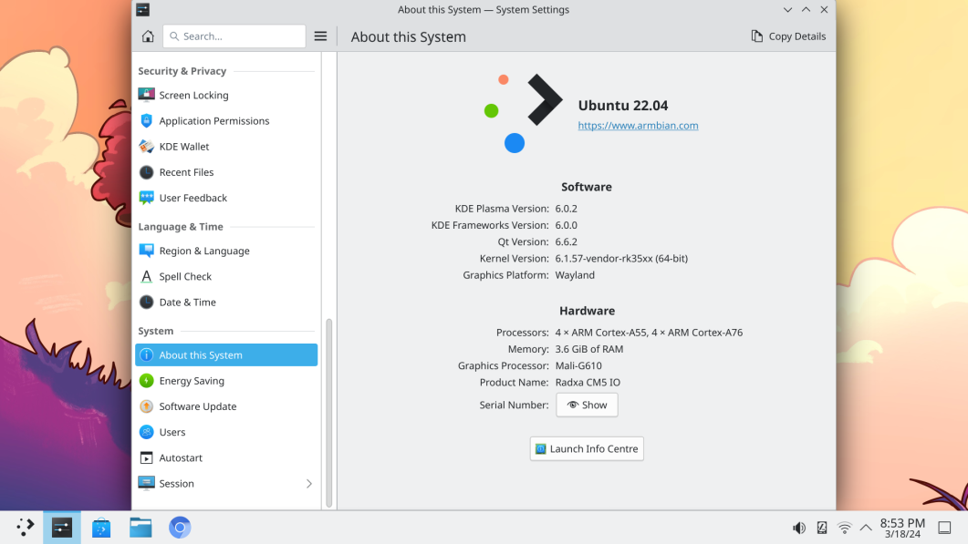Viewport: 968px width, 544px height.
Task: Select About this System in sidebar
Action: click(226, 355)
